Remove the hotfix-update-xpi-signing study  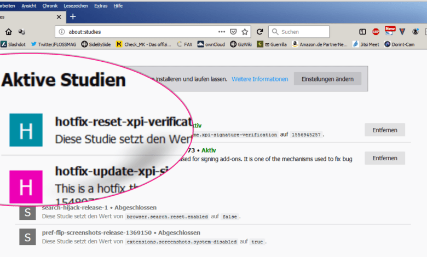click(384, 159)
